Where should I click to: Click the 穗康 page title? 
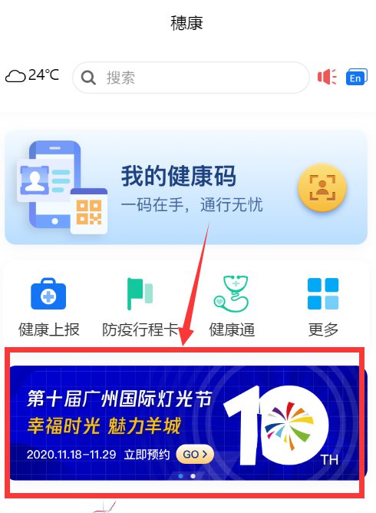click(x=186, y=23)
